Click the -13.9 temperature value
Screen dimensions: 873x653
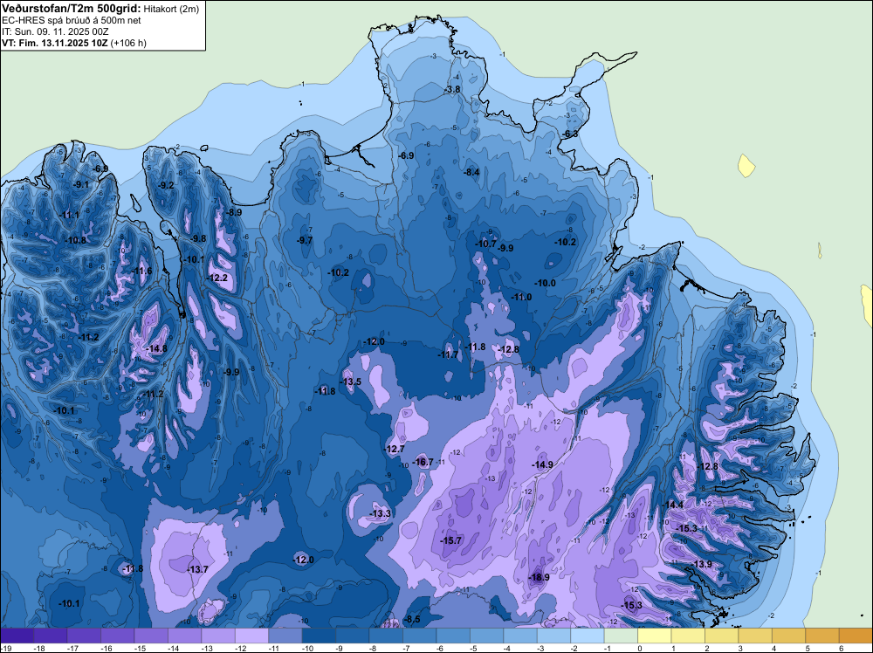[702, 565]
